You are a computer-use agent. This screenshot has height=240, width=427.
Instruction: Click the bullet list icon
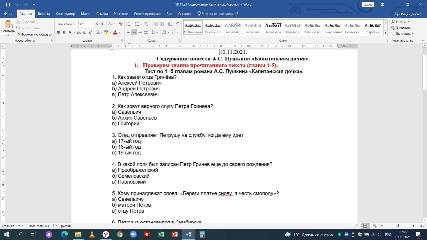(128, 24)
